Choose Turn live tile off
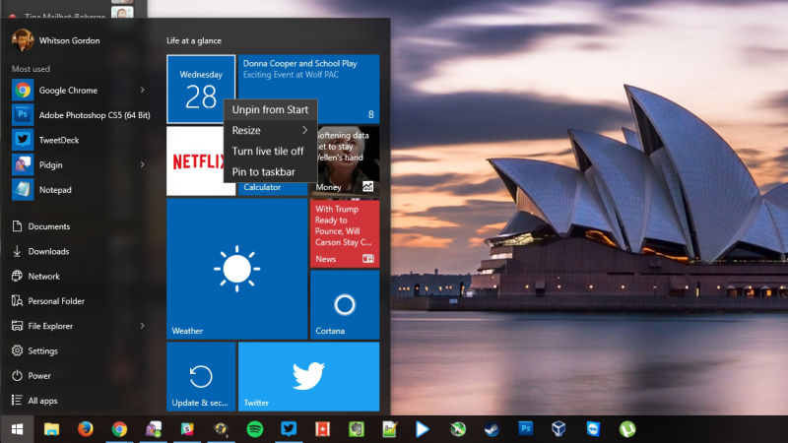 270,152
